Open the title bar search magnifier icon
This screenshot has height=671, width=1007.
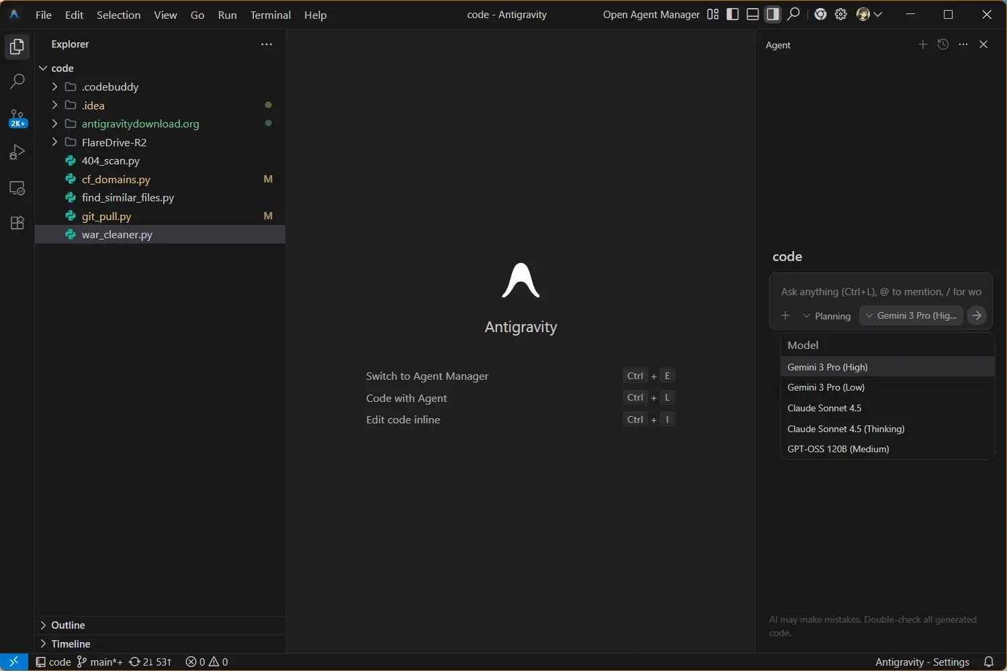(793, 14)
